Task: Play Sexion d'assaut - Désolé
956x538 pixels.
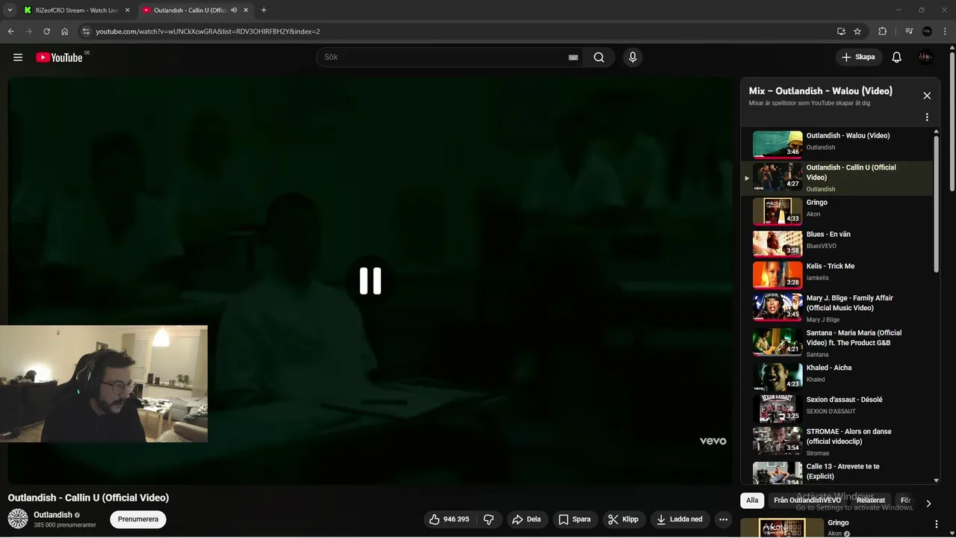Action: 837,409
